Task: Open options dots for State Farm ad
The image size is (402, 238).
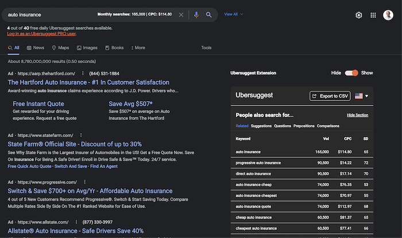Action: [x=81, y=135]
